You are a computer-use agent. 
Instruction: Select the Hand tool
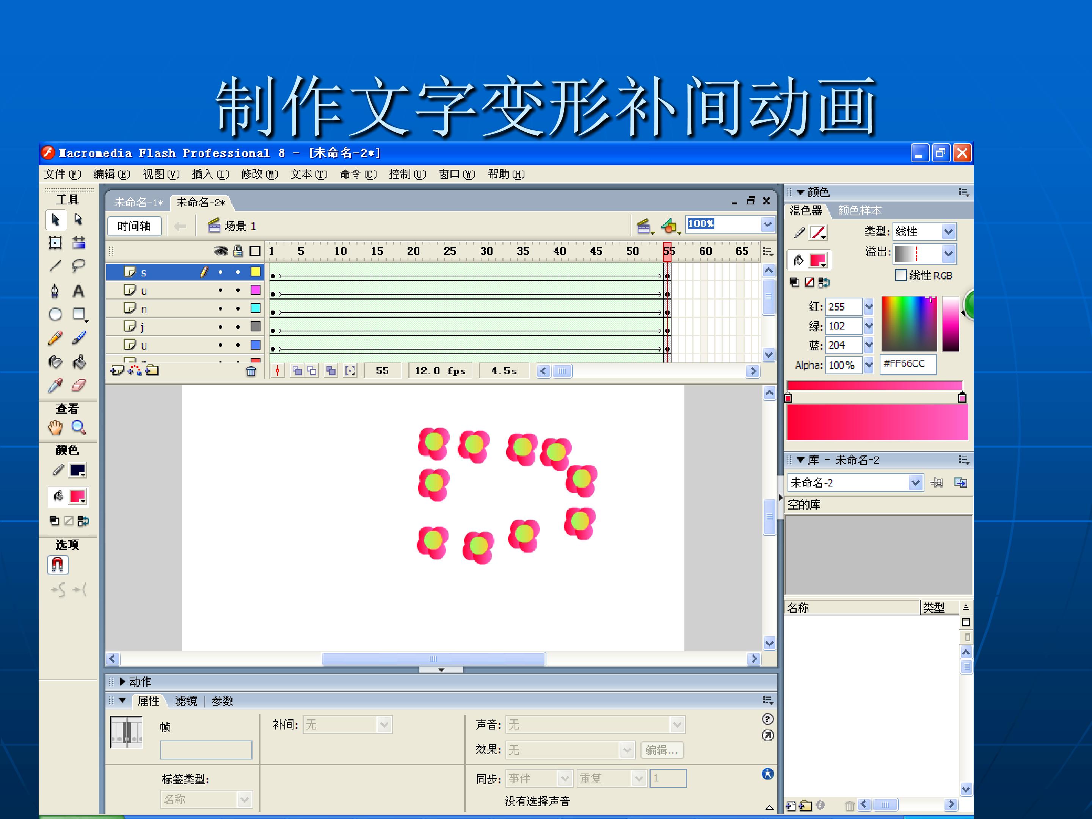click(55, 428)
